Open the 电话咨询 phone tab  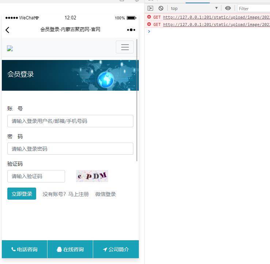[x=24, y=249]
